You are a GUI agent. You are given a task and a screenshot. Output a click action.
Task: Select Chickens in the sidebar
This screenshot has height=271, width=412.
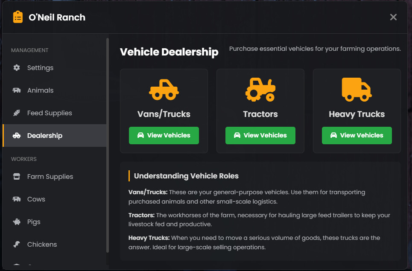pos(42,245)
